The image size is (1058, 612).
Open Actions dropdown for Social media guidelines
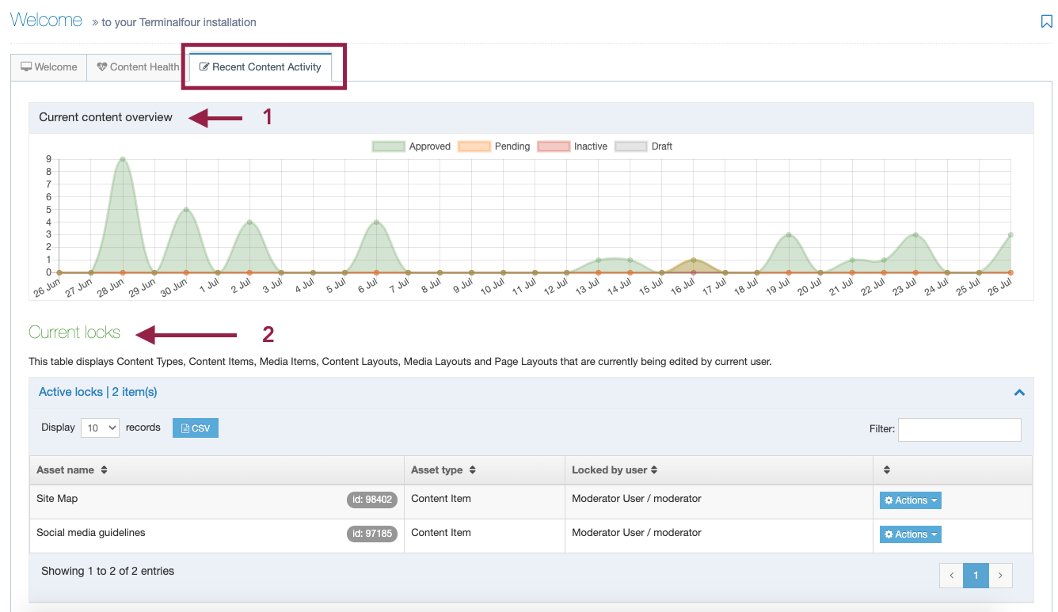[x=911, y=534]
